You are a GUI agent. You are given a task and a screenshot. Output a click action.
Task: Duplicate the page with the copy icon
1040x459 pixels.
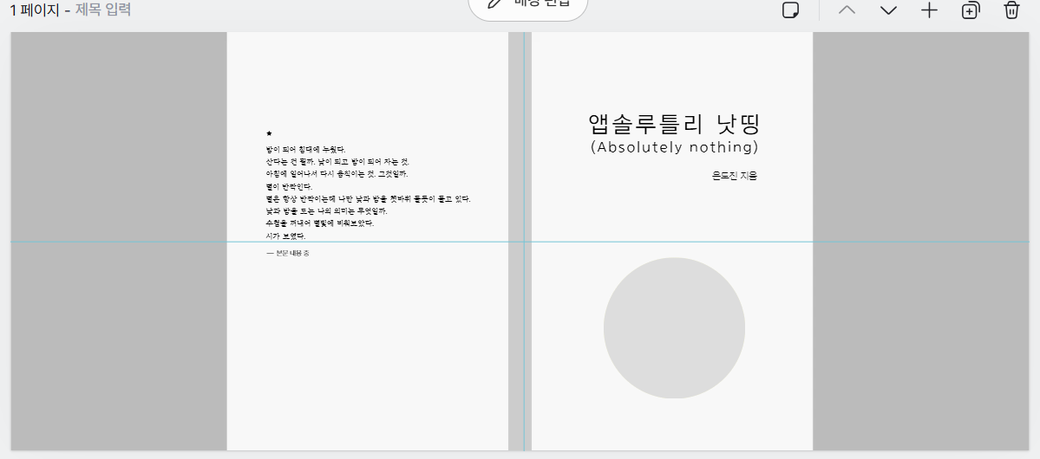tap(971, 10)
